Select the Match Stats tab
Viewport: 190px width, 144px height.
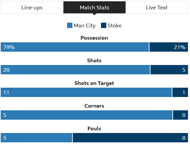(x=94, y=7)
